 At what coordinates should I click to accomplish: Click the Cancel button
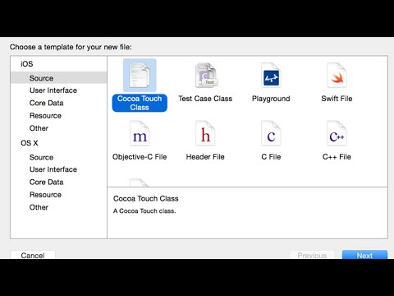pyautogui.click(x=33, y=255)
